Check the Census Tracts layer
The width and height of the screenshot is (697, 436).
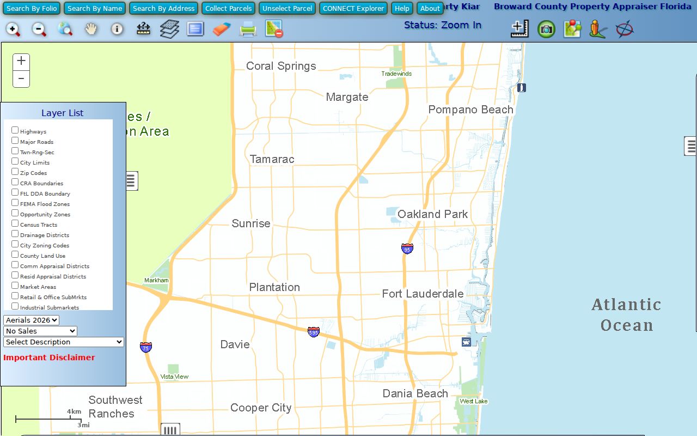[x=15, y=223]
